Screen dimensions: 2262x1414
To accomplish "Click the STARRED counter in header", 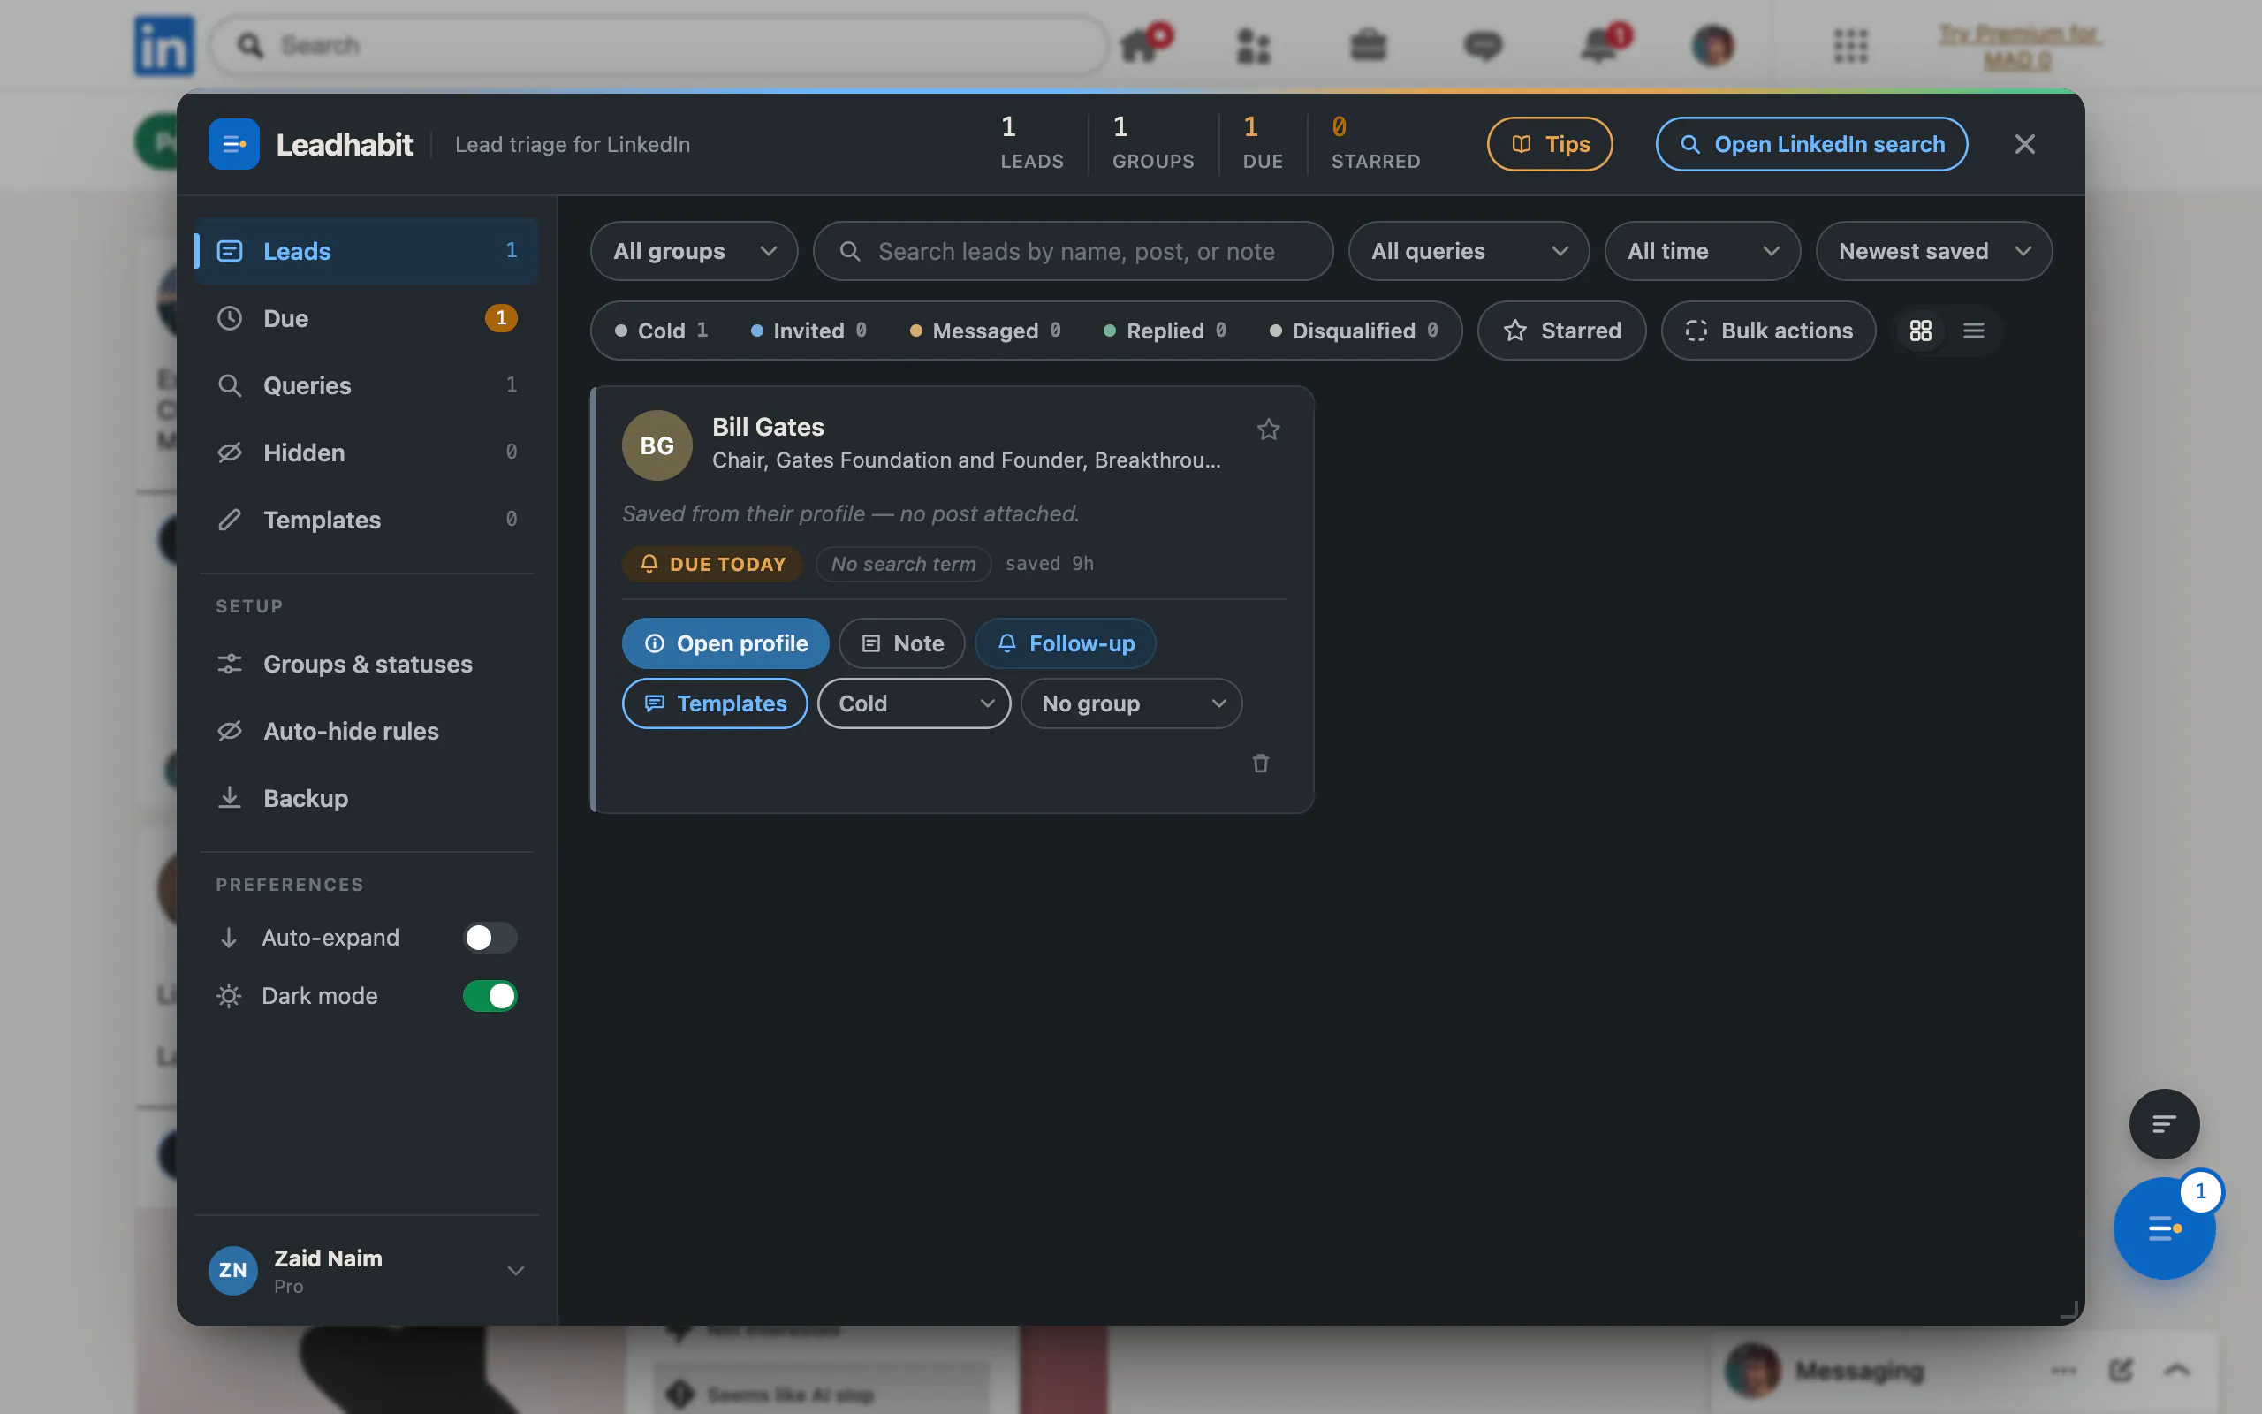I will tap(1376, 143).
